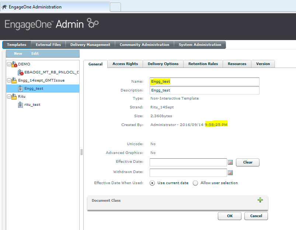Click in the Name input field

[x=205, y=82]
